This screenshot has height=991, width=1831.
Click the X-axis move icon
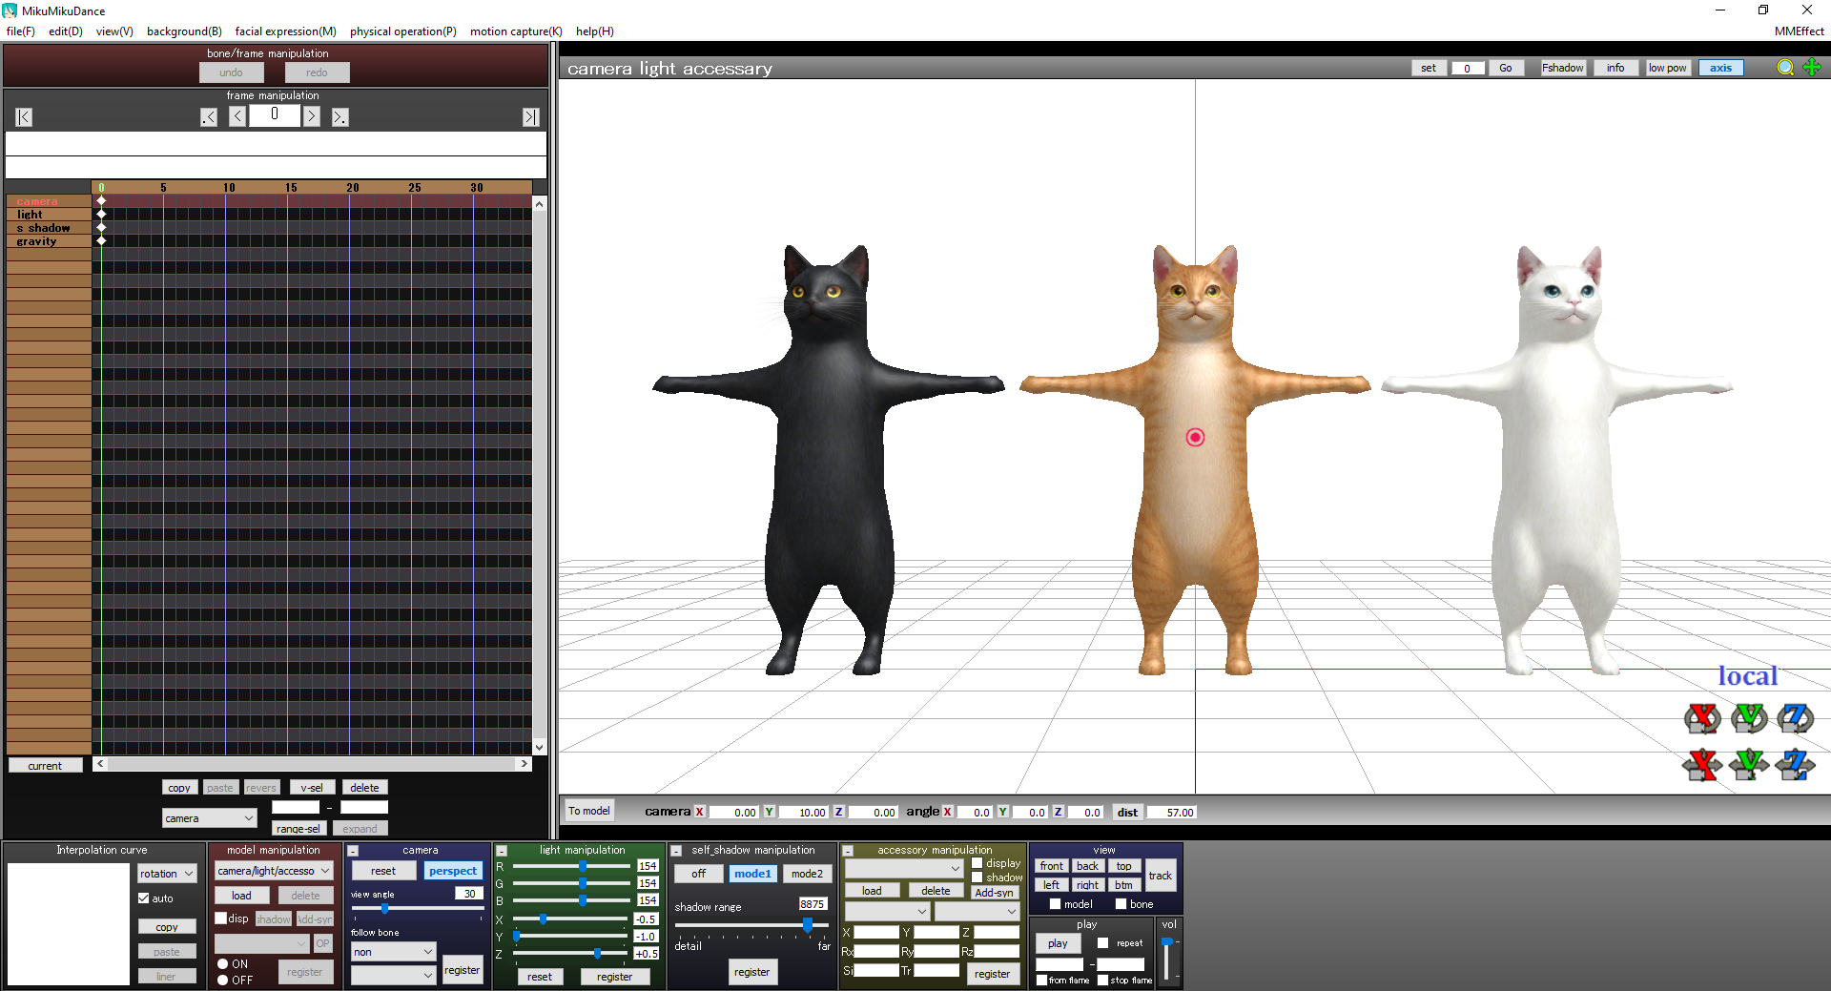(1702, 764)
